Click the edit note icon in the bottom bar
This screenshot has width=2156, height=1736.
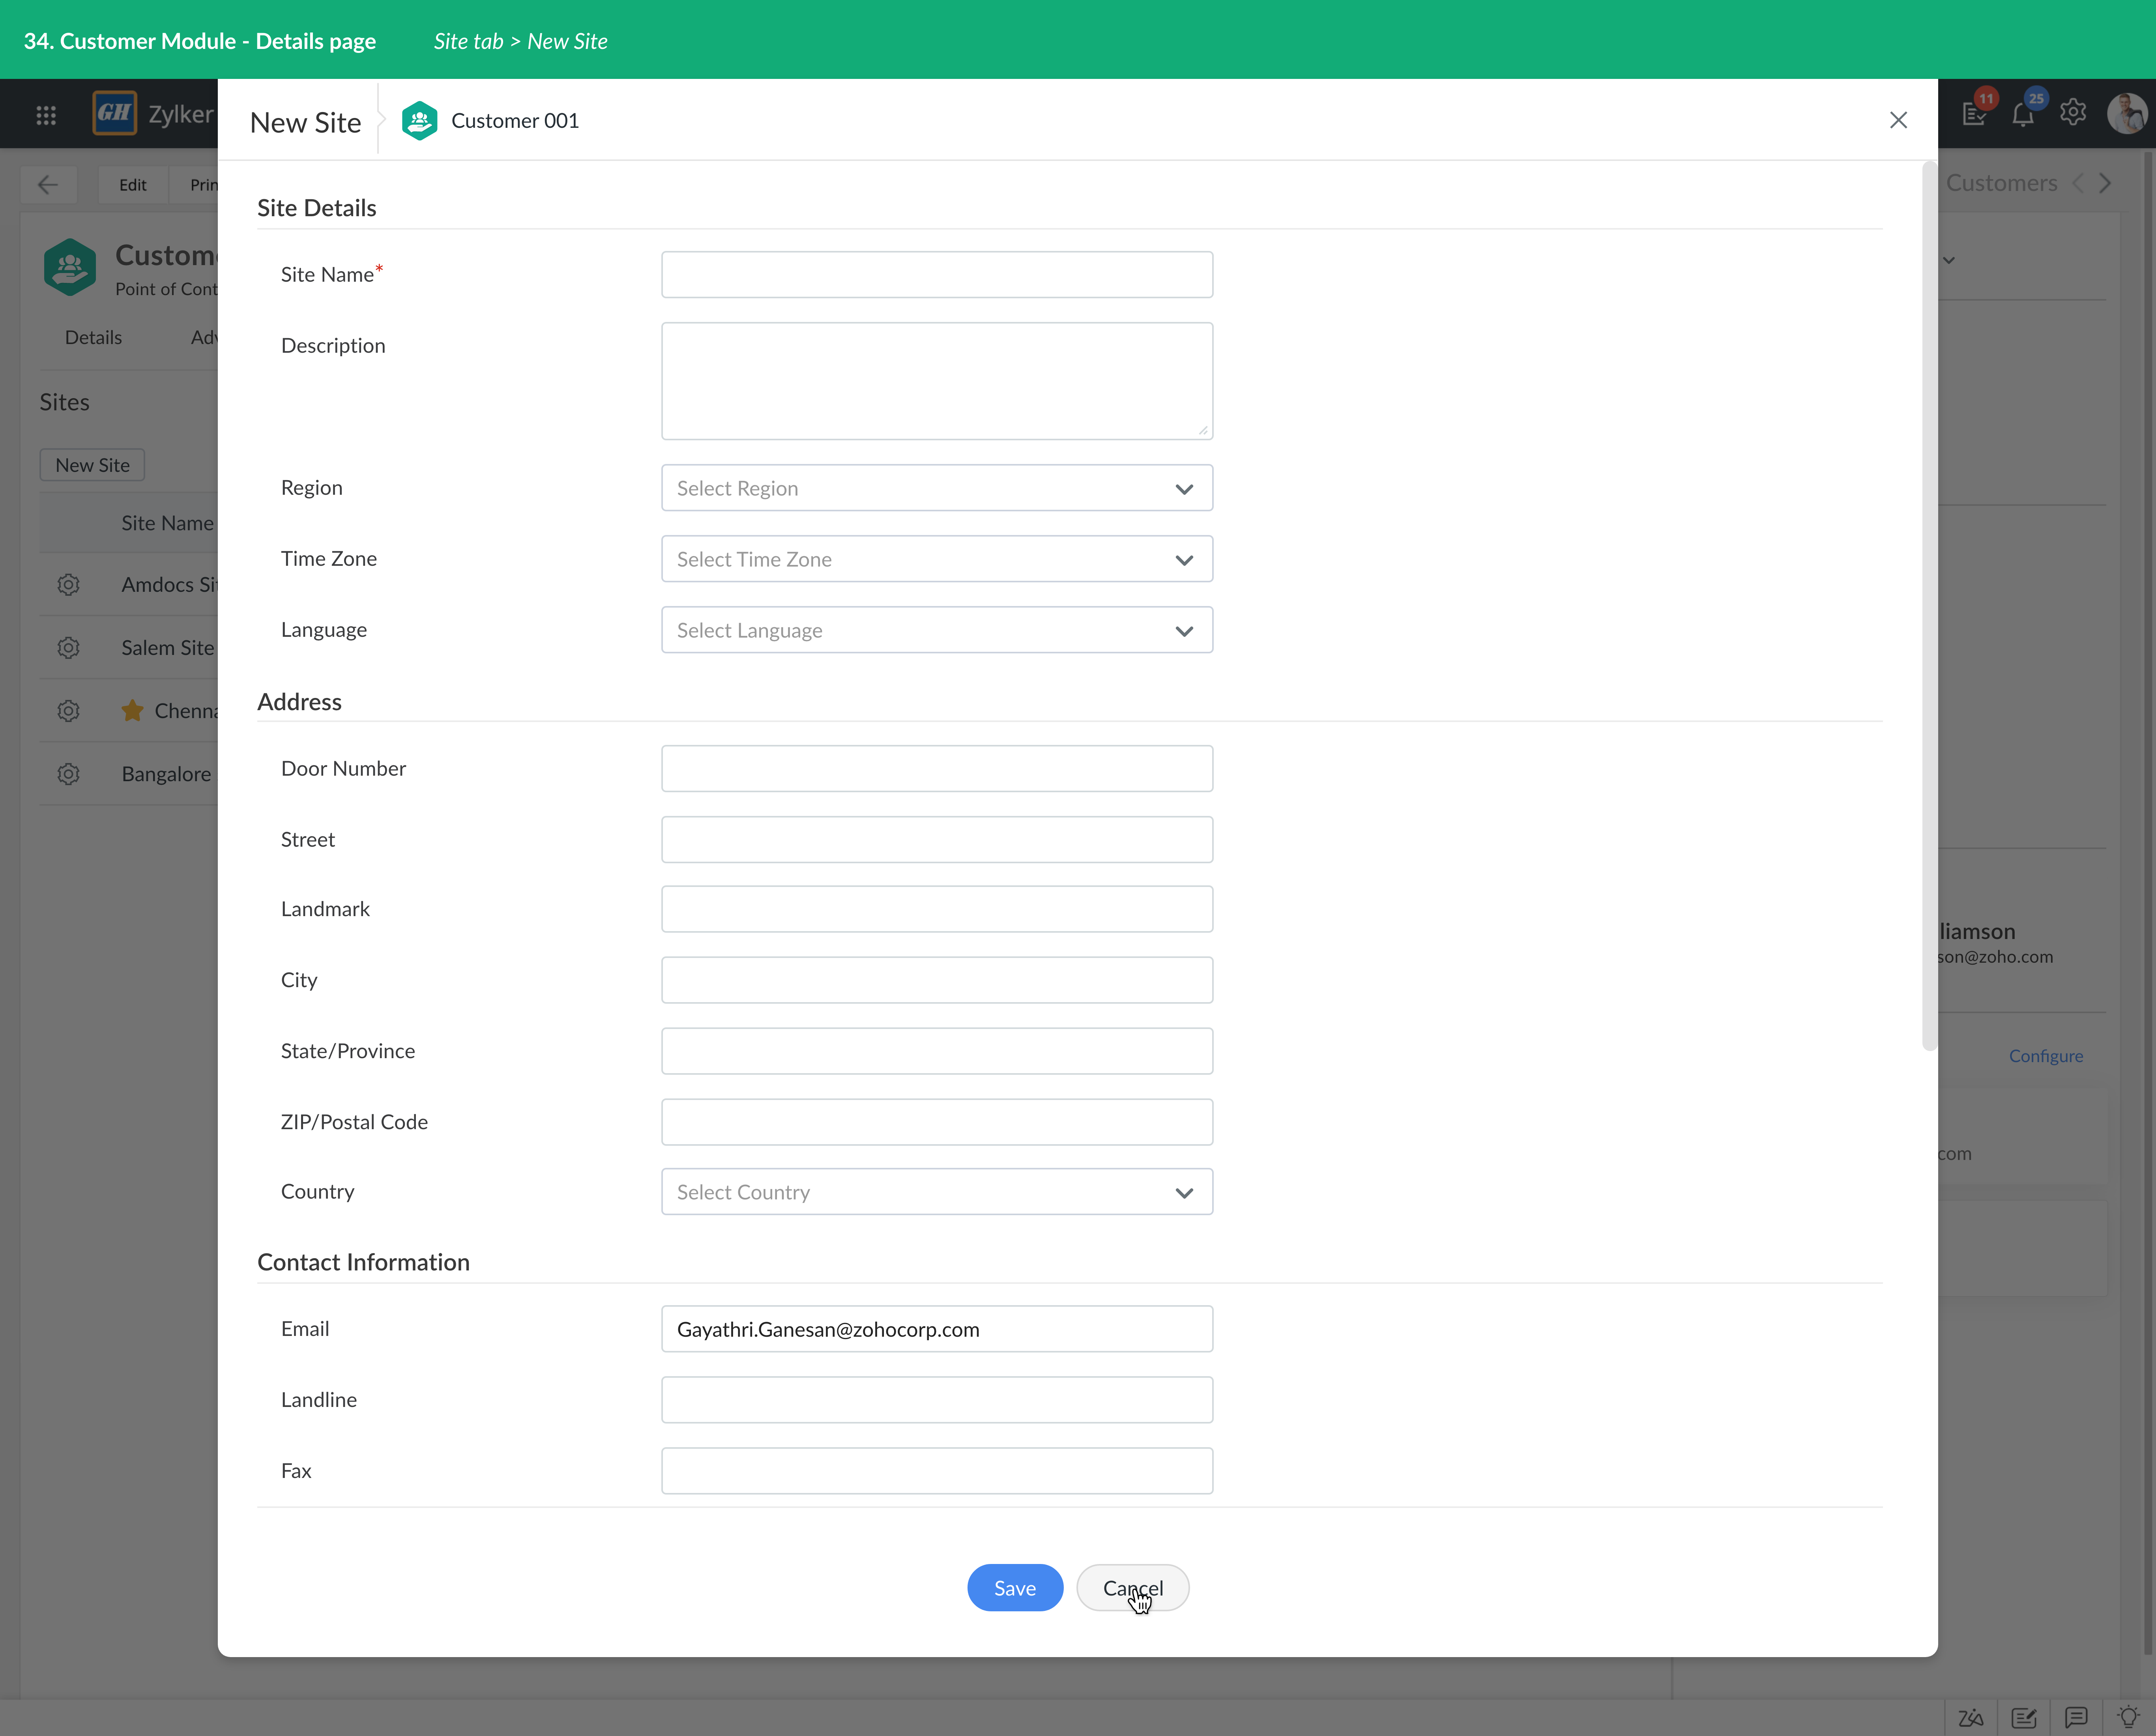click(2024, 1718)
